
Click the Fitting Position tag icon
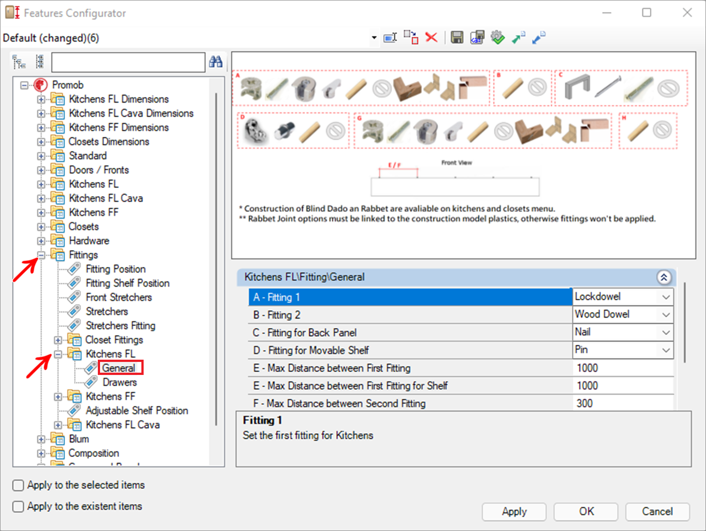pyautogui.click(x=74, y=269)
